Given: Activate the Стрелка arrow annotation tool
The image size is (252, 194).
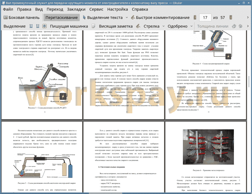Looking at the screenshot, I should coord(151,26).
